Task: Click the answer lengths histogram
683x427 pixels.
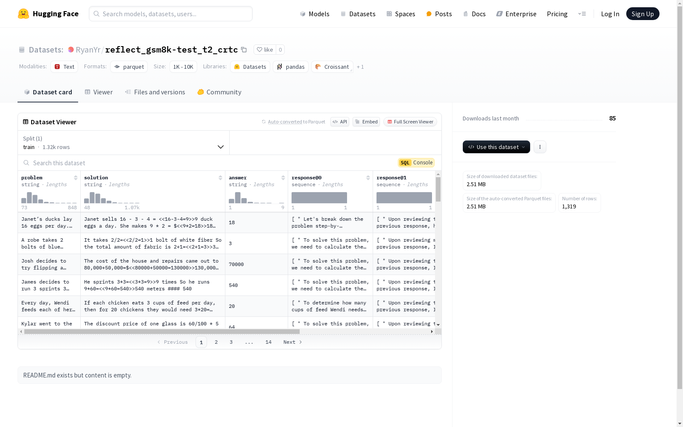Action: coord(257,198)
